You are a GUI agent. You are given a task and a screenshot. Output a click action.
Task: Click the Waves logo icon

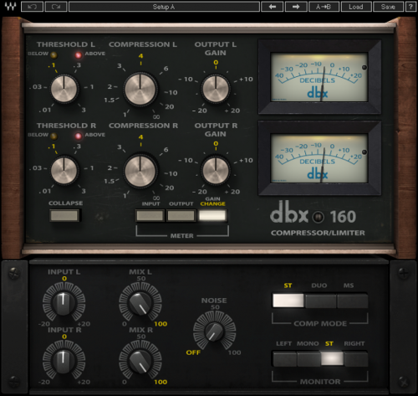[10, 7]
